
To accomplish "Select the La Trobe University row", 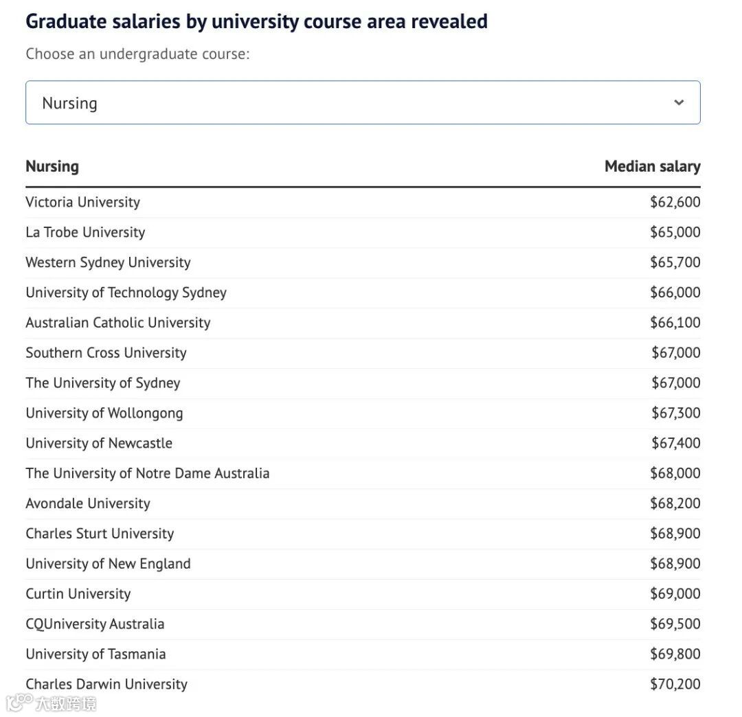I will 85,232.
